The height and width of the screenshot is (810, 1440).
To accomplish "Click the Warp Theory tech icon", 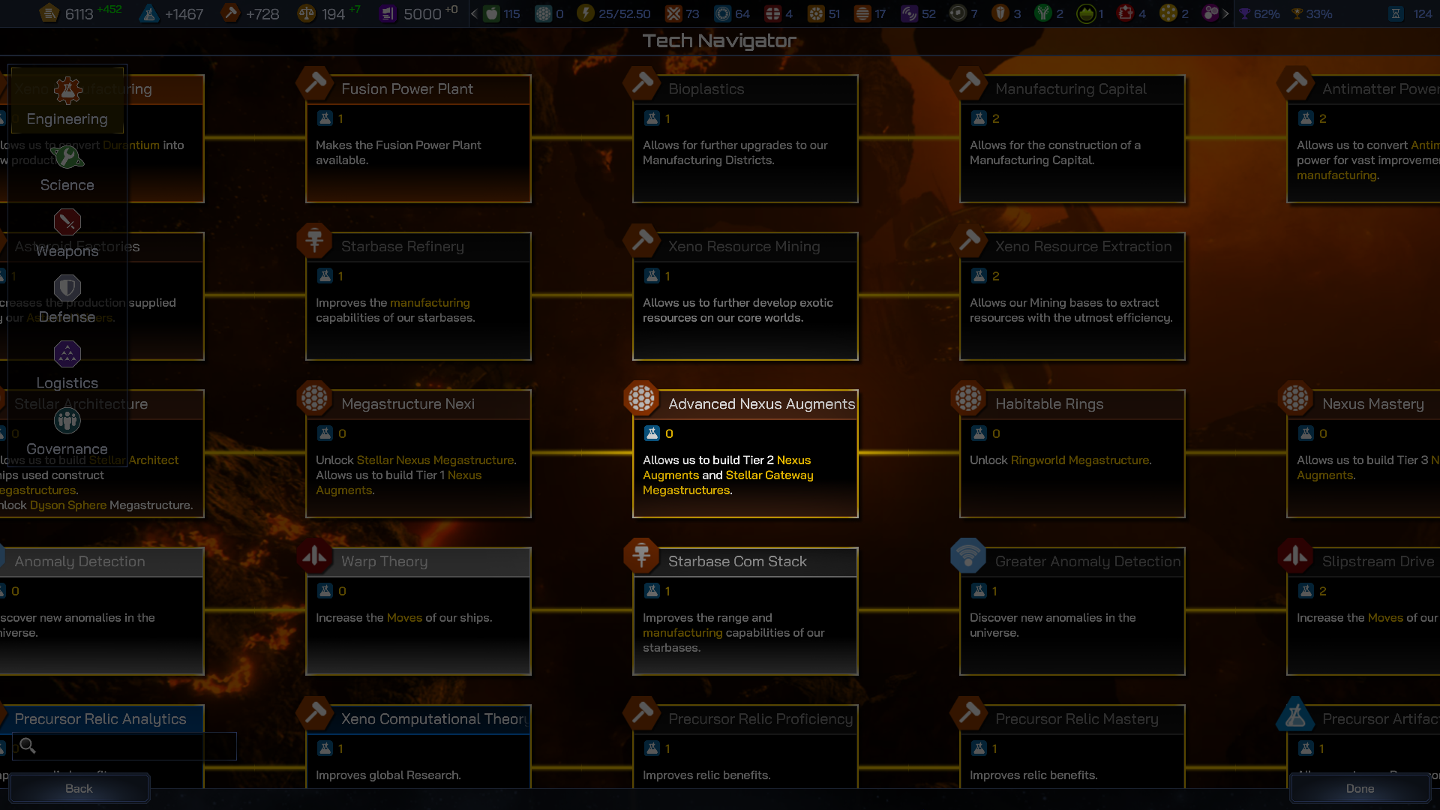I will tap(314, 556).
